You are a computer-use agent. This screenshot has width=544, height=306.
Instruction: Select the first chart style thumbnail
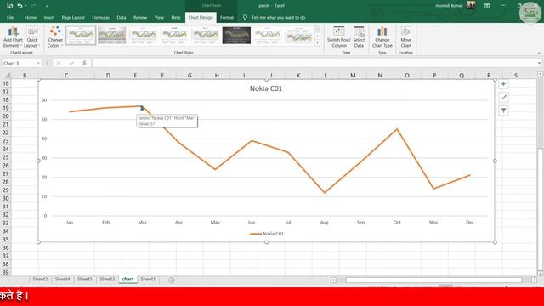pyautogui.click(x=81, y=36)
